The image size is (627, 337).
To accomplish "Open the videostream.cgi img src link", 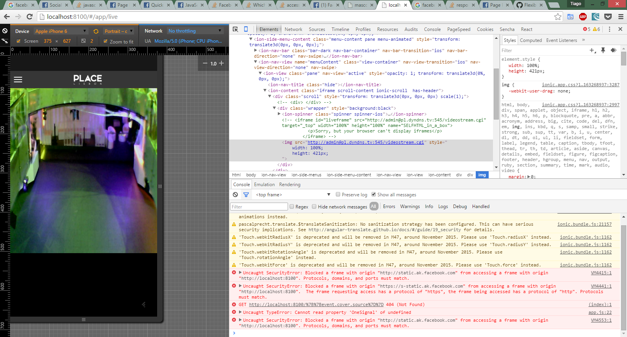I will tap(366, 142).
